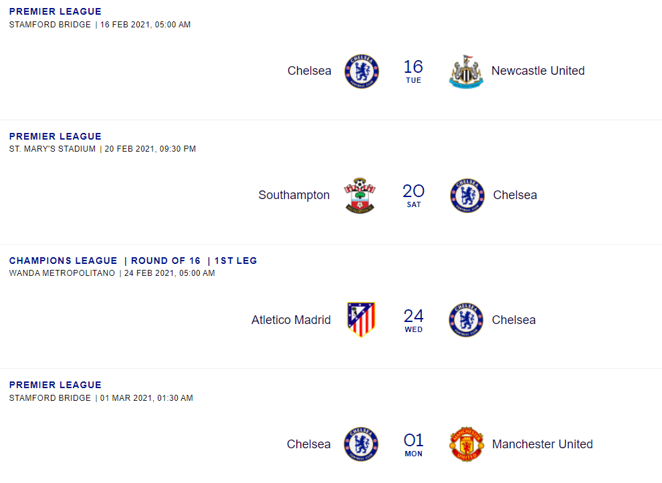Click Wanda Metropolitano venue details line
Image resolution: width=662 pixels, height=483 pixels.
click(x=112, y=273)
